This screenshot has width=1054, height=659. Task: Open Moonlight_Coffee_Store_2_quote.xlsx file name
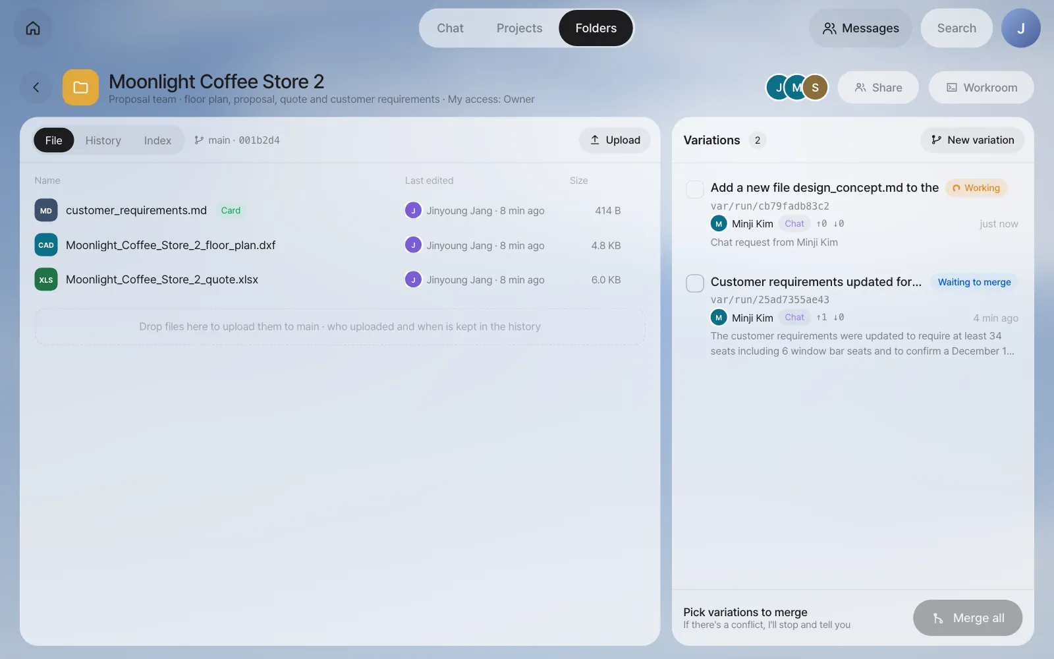coord(162,279)
